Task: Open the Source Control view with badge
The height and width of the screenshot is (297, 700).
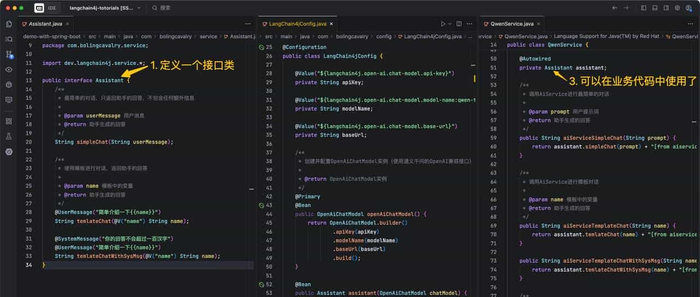Action: (x=9, y=55)
